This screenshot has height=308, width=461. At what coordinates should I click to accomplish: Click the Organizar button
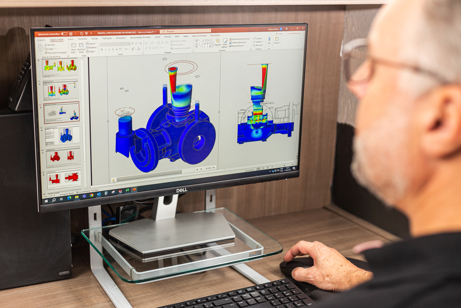click(x=218, y=42)
